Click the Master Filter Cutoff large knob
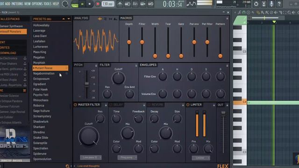This screenshot has width=299, height=168. tap(89, 136)
